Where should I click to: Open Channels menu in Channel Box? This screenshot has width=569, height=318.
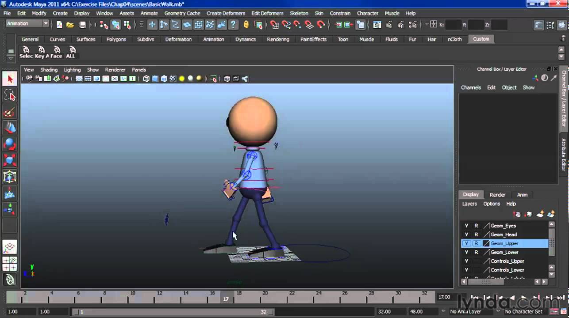[471, 87]
